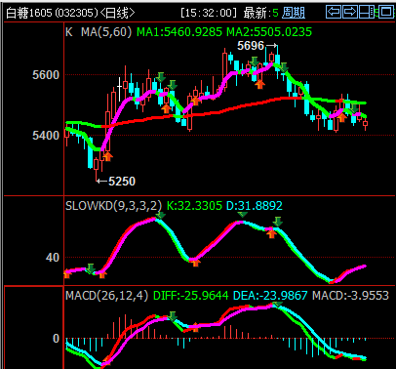Image resolution: width=396 pixels, height=369 pixels.
Task: Click the orange arrow at SLOWKD middle trough
Action: tap(195, 262)
